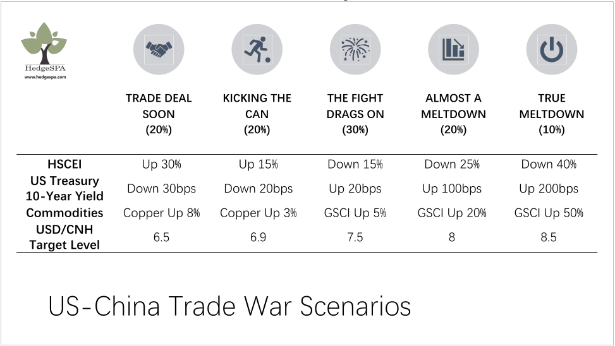Click the handshake icon for Trade Deal Soon
Viewport: 615px width, 346px height.
point(159,49)
